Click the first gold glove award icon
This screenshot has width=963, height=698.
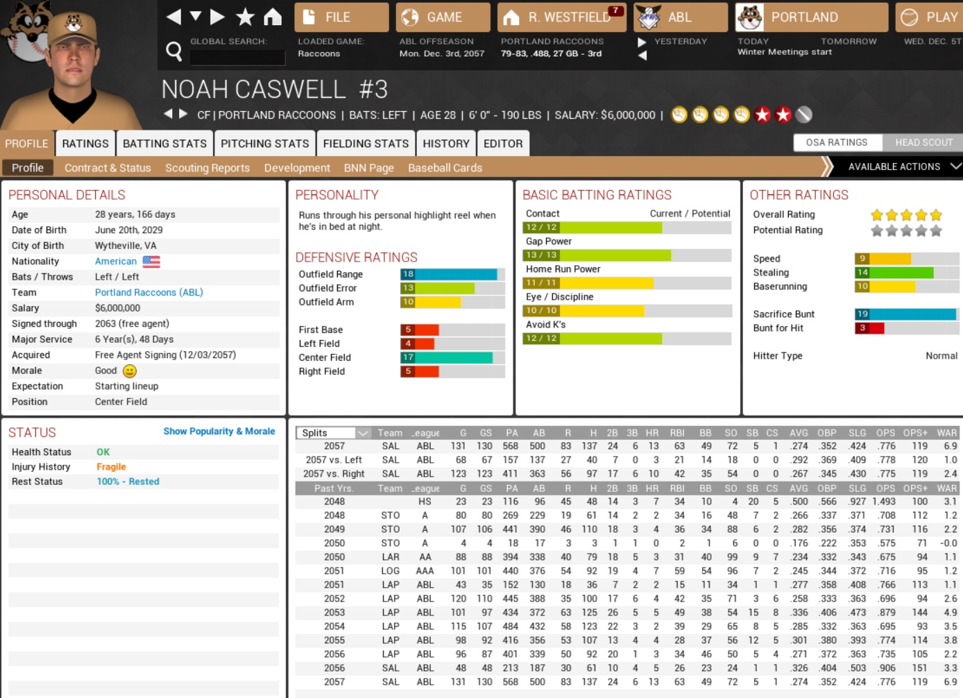(x=679, y=115)
